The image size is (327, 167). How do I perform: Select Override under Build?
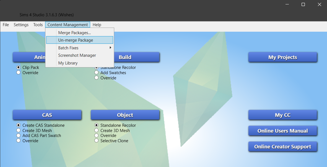pyautogui.click(x=105, y=78)
